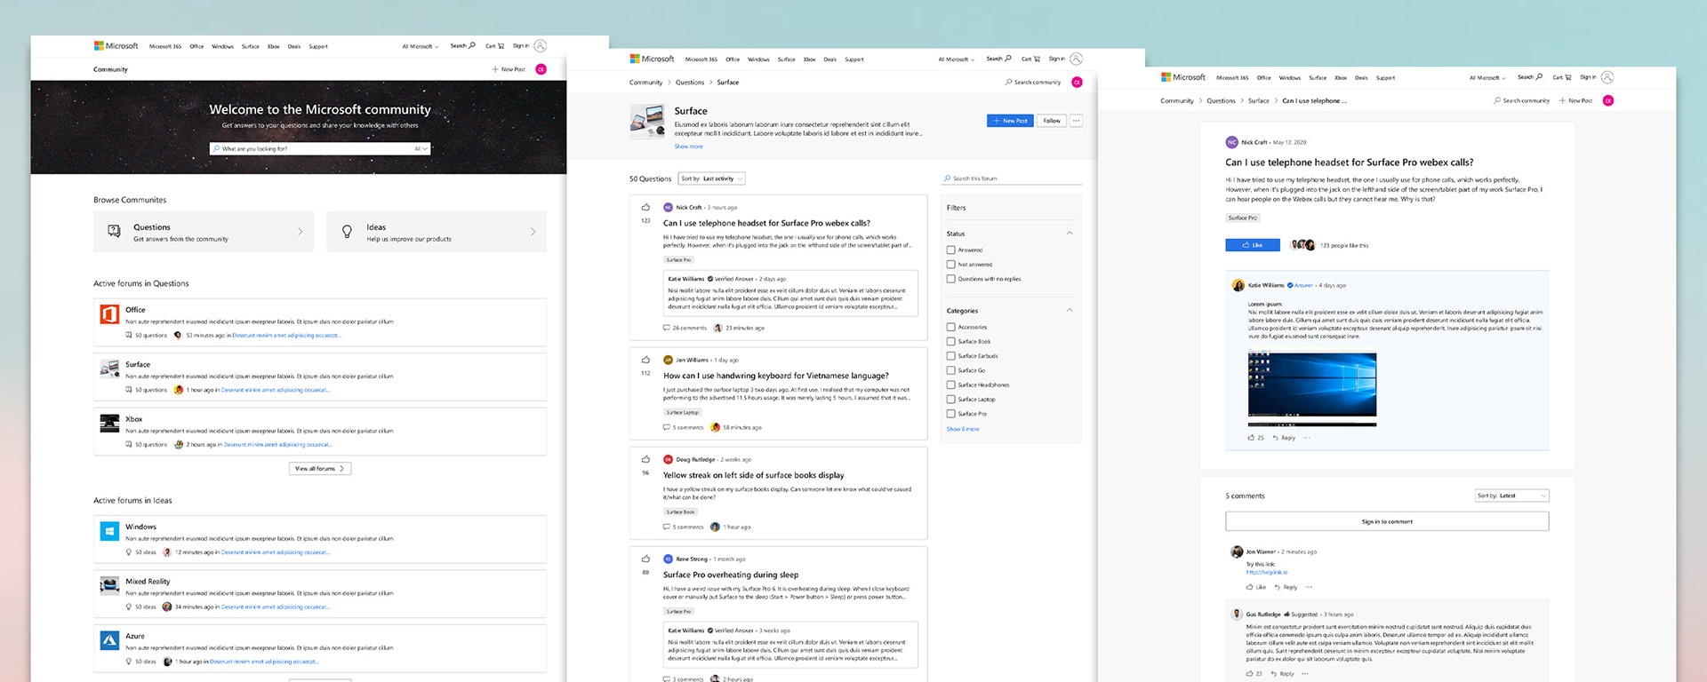Open Sort by Last activity dropdown
The width and height of the screenshot is (1707, 682).
(711, 178)
